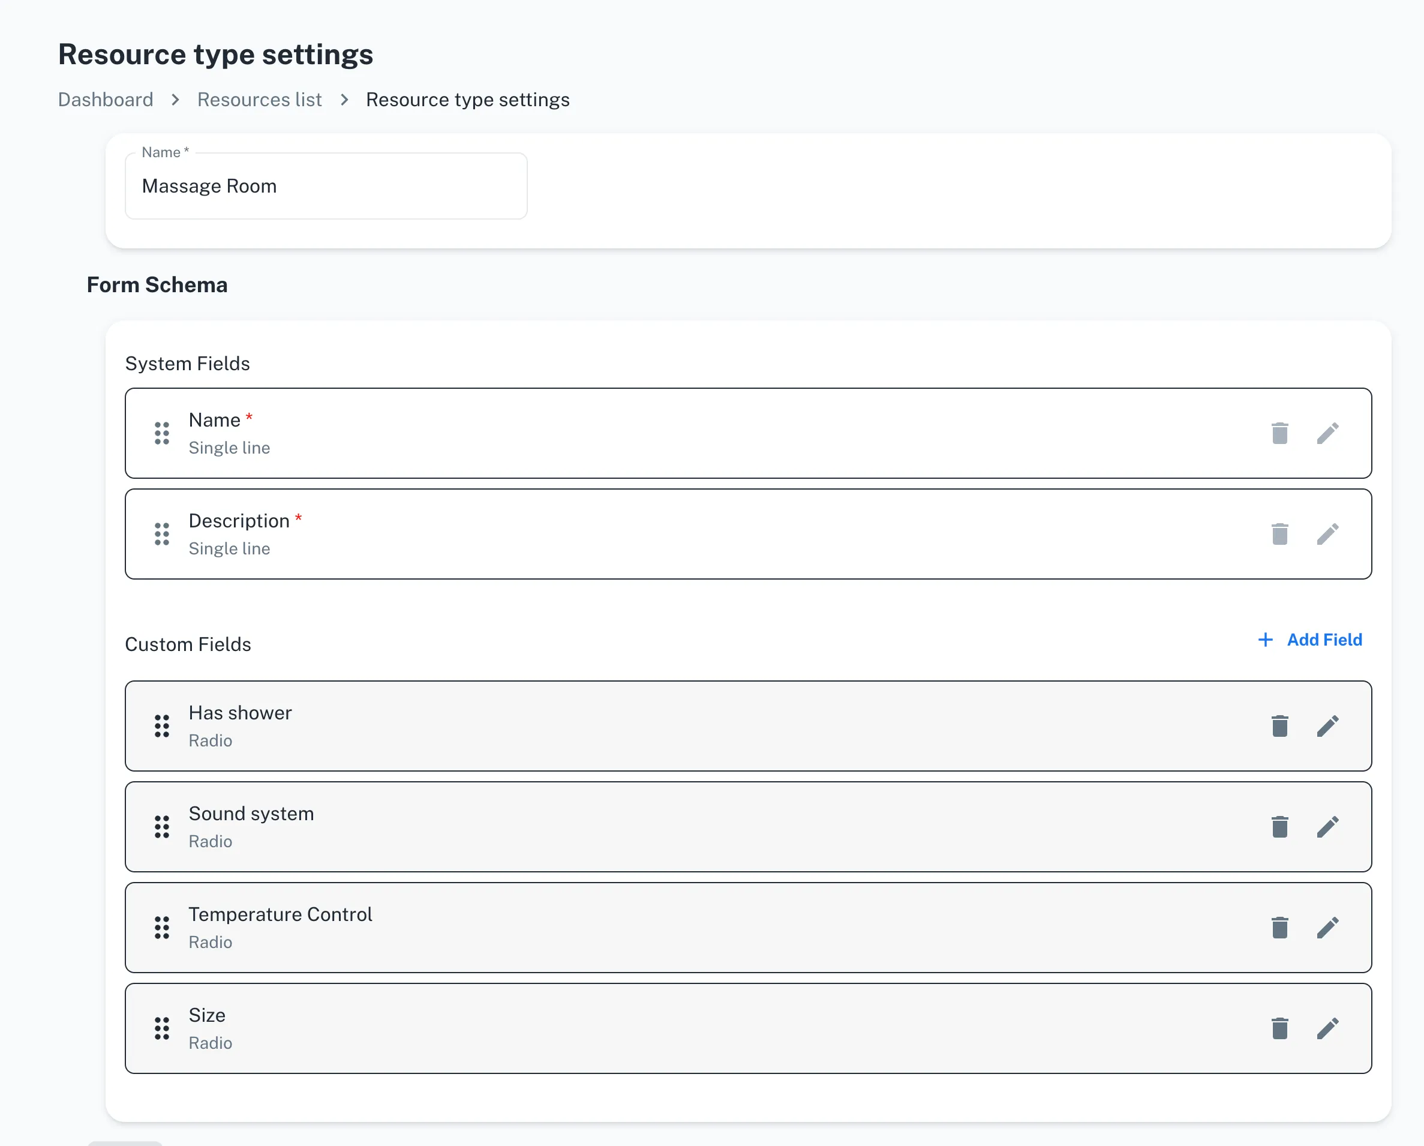
Task: Edit the Size custom field
Action: coord(1327,1028)
